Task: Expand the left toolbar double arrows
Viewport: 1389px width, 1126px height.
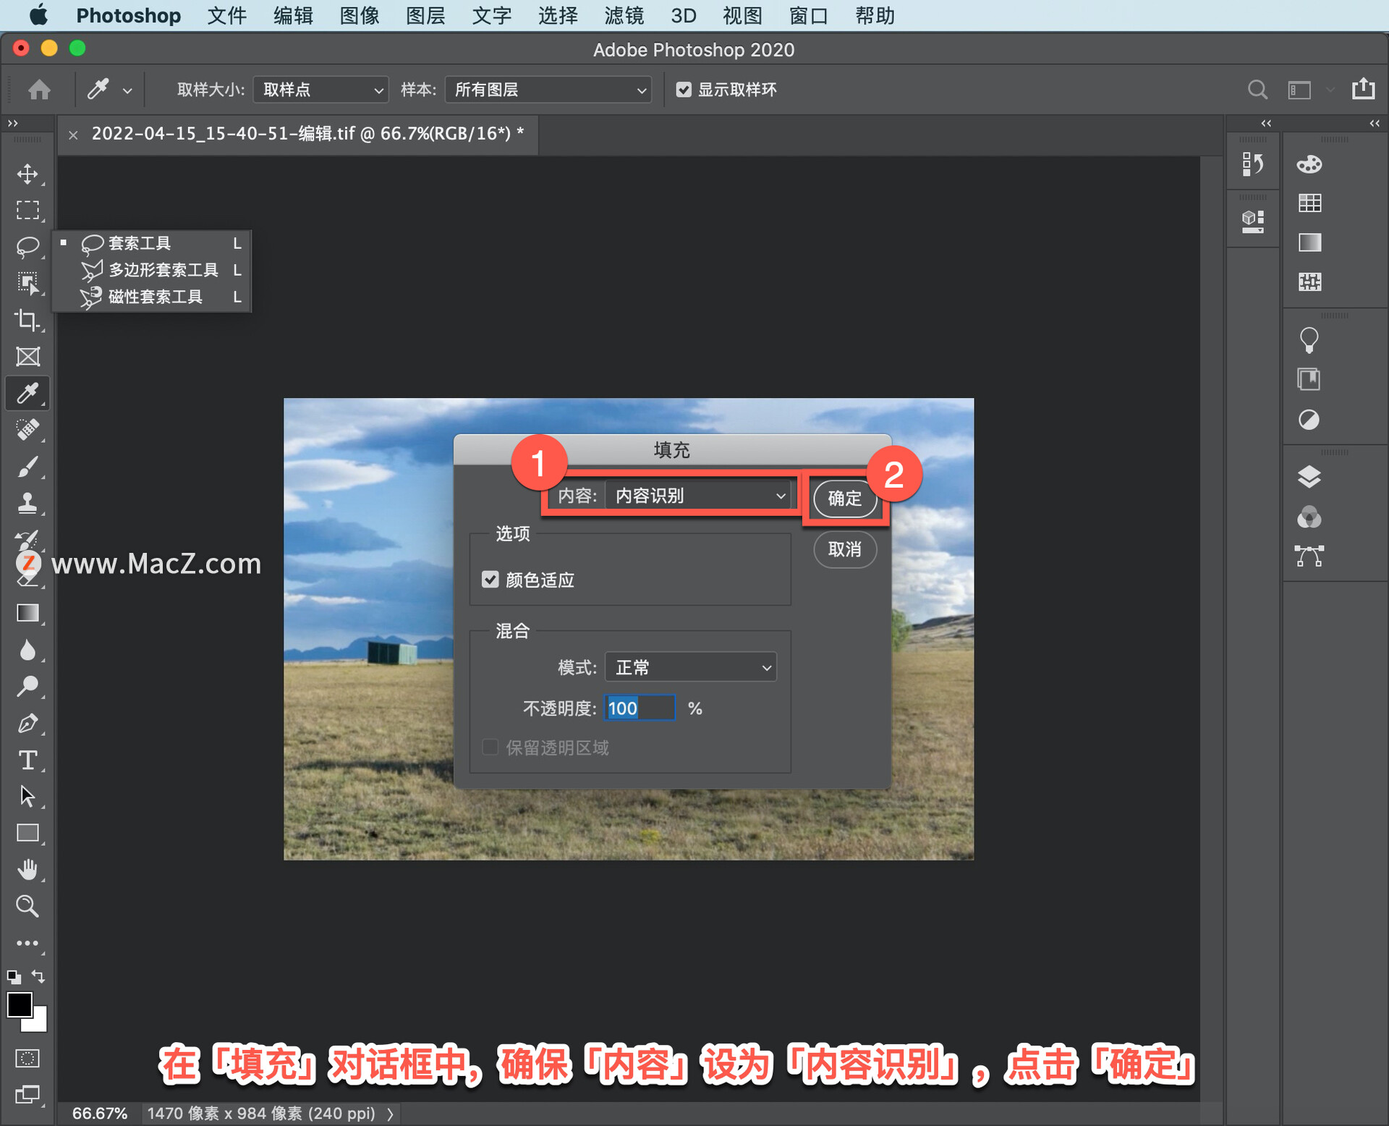Action: coord(13,123)
